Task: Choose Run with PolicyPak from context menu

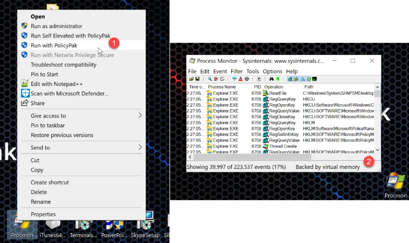Action: [x=54, y=46]
